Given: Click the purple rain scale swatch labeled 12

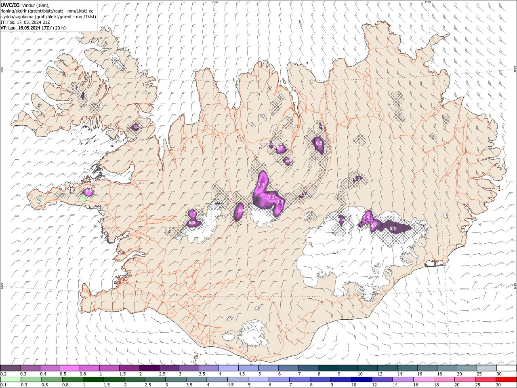Looking at the screenshot, I should pos(382,380).
